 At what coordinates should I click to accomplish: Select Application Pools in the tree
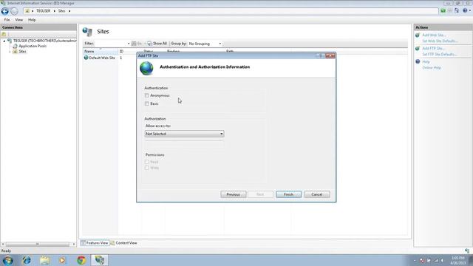click(33, 46)
